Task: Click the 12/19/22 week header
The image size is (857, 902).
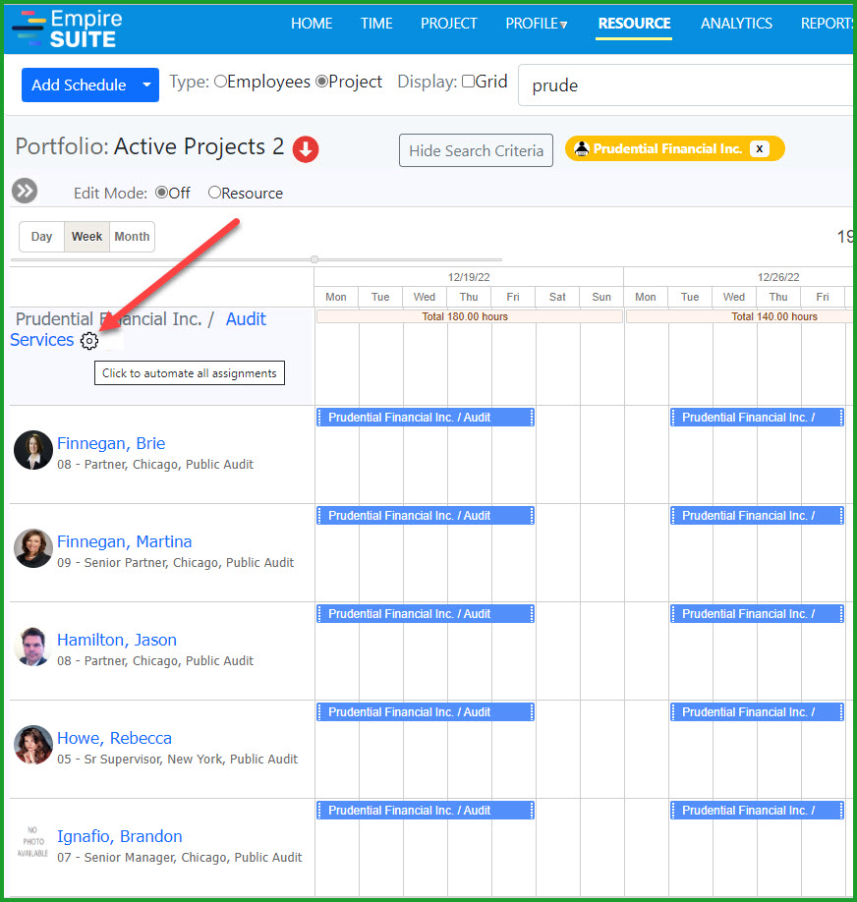Action: point(469,277)
